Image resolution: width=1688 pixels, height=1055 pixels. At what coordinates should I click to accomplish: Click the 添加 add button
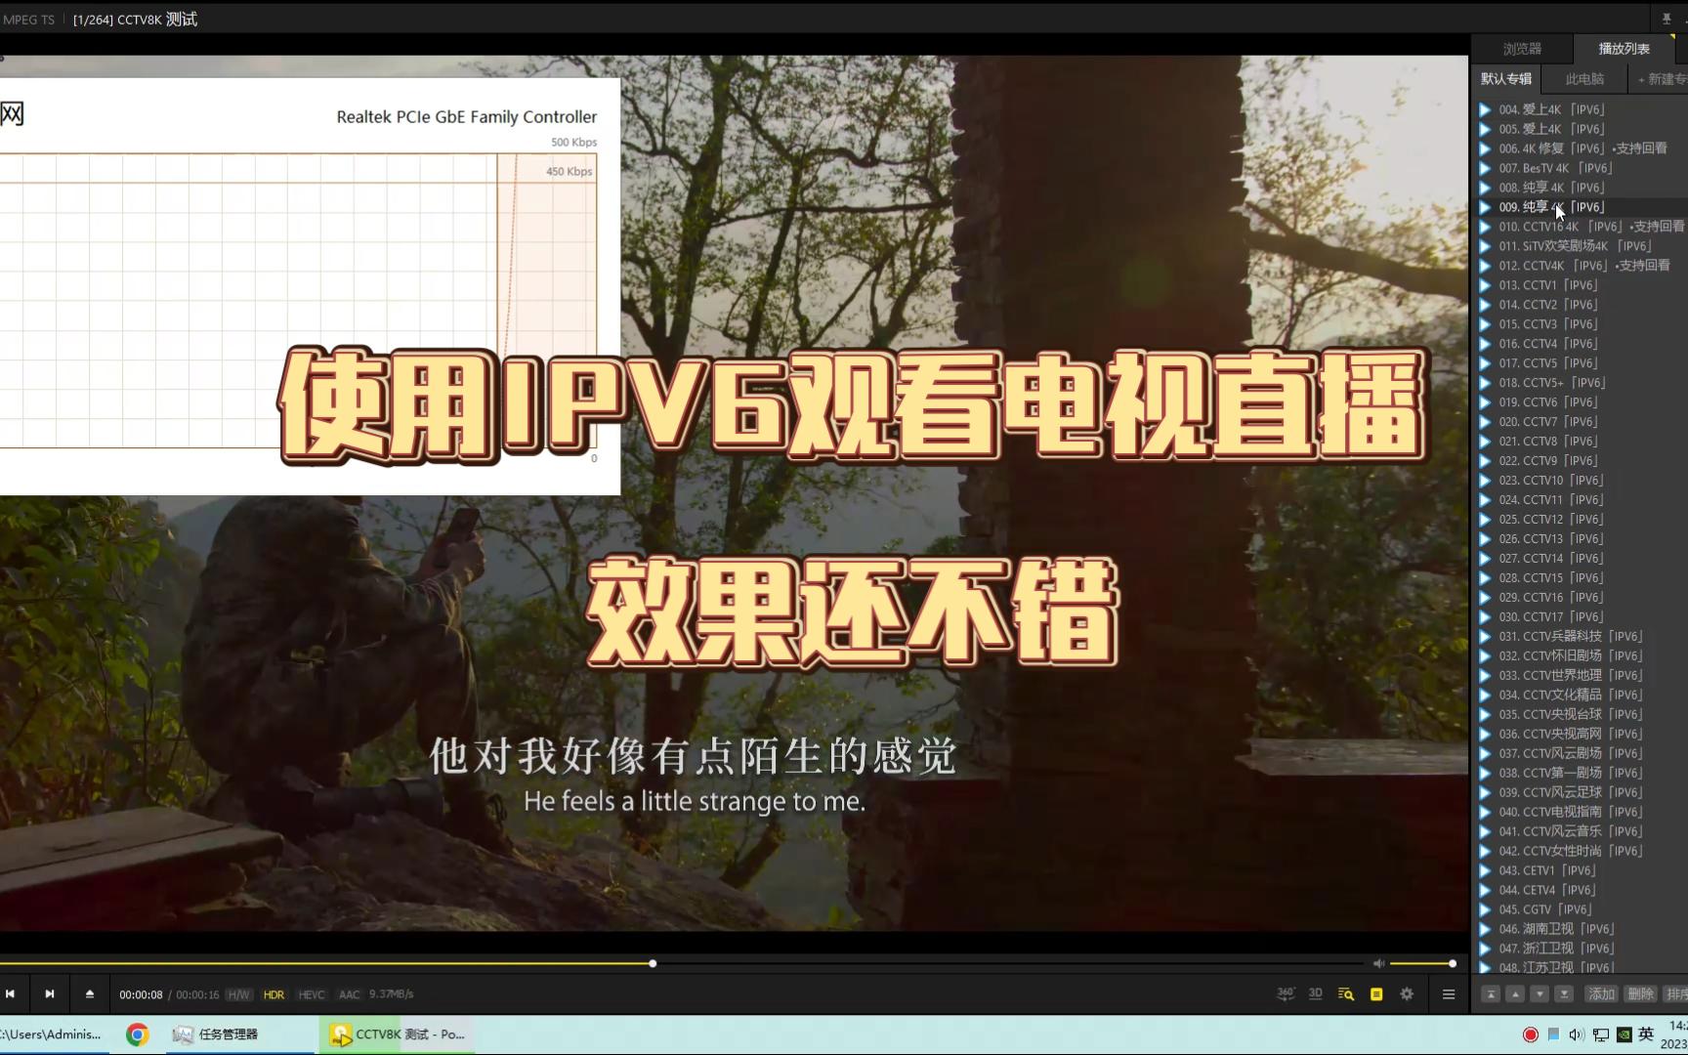tap(1601, 993)
